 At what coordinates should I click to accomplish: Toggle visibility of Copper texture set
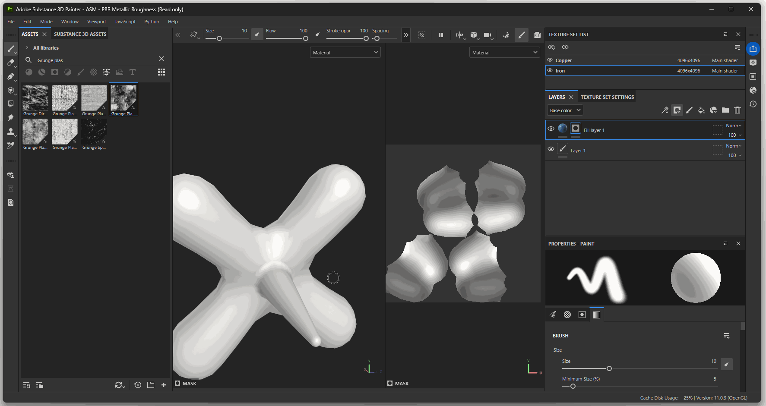tap(550, 60)
